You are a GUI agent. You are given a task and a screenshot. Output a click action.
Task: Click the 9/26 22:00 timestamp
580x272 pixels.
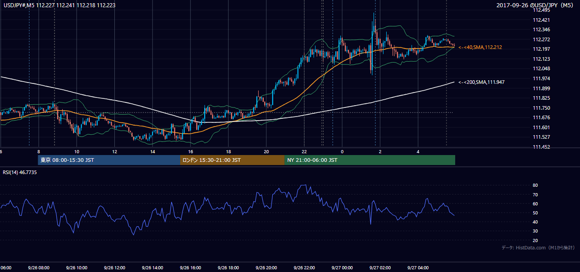pos(304,267)
